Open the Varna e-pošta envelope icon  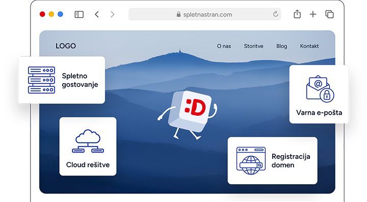click(x=320, y=89)
